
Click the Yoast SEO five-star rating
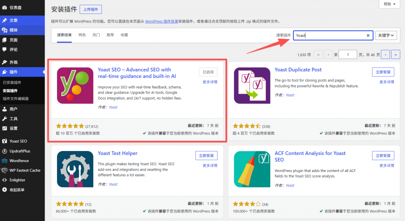(x=70, y=126)
